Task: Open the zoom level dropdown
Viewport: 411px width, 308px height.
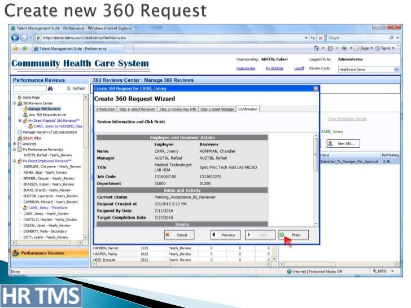Action: pos(392,271)
